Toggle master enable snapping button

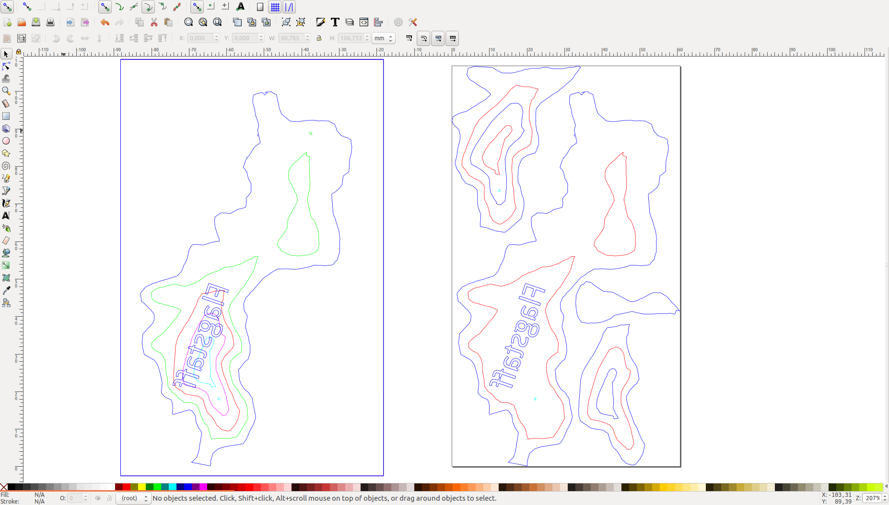(7, 7)
